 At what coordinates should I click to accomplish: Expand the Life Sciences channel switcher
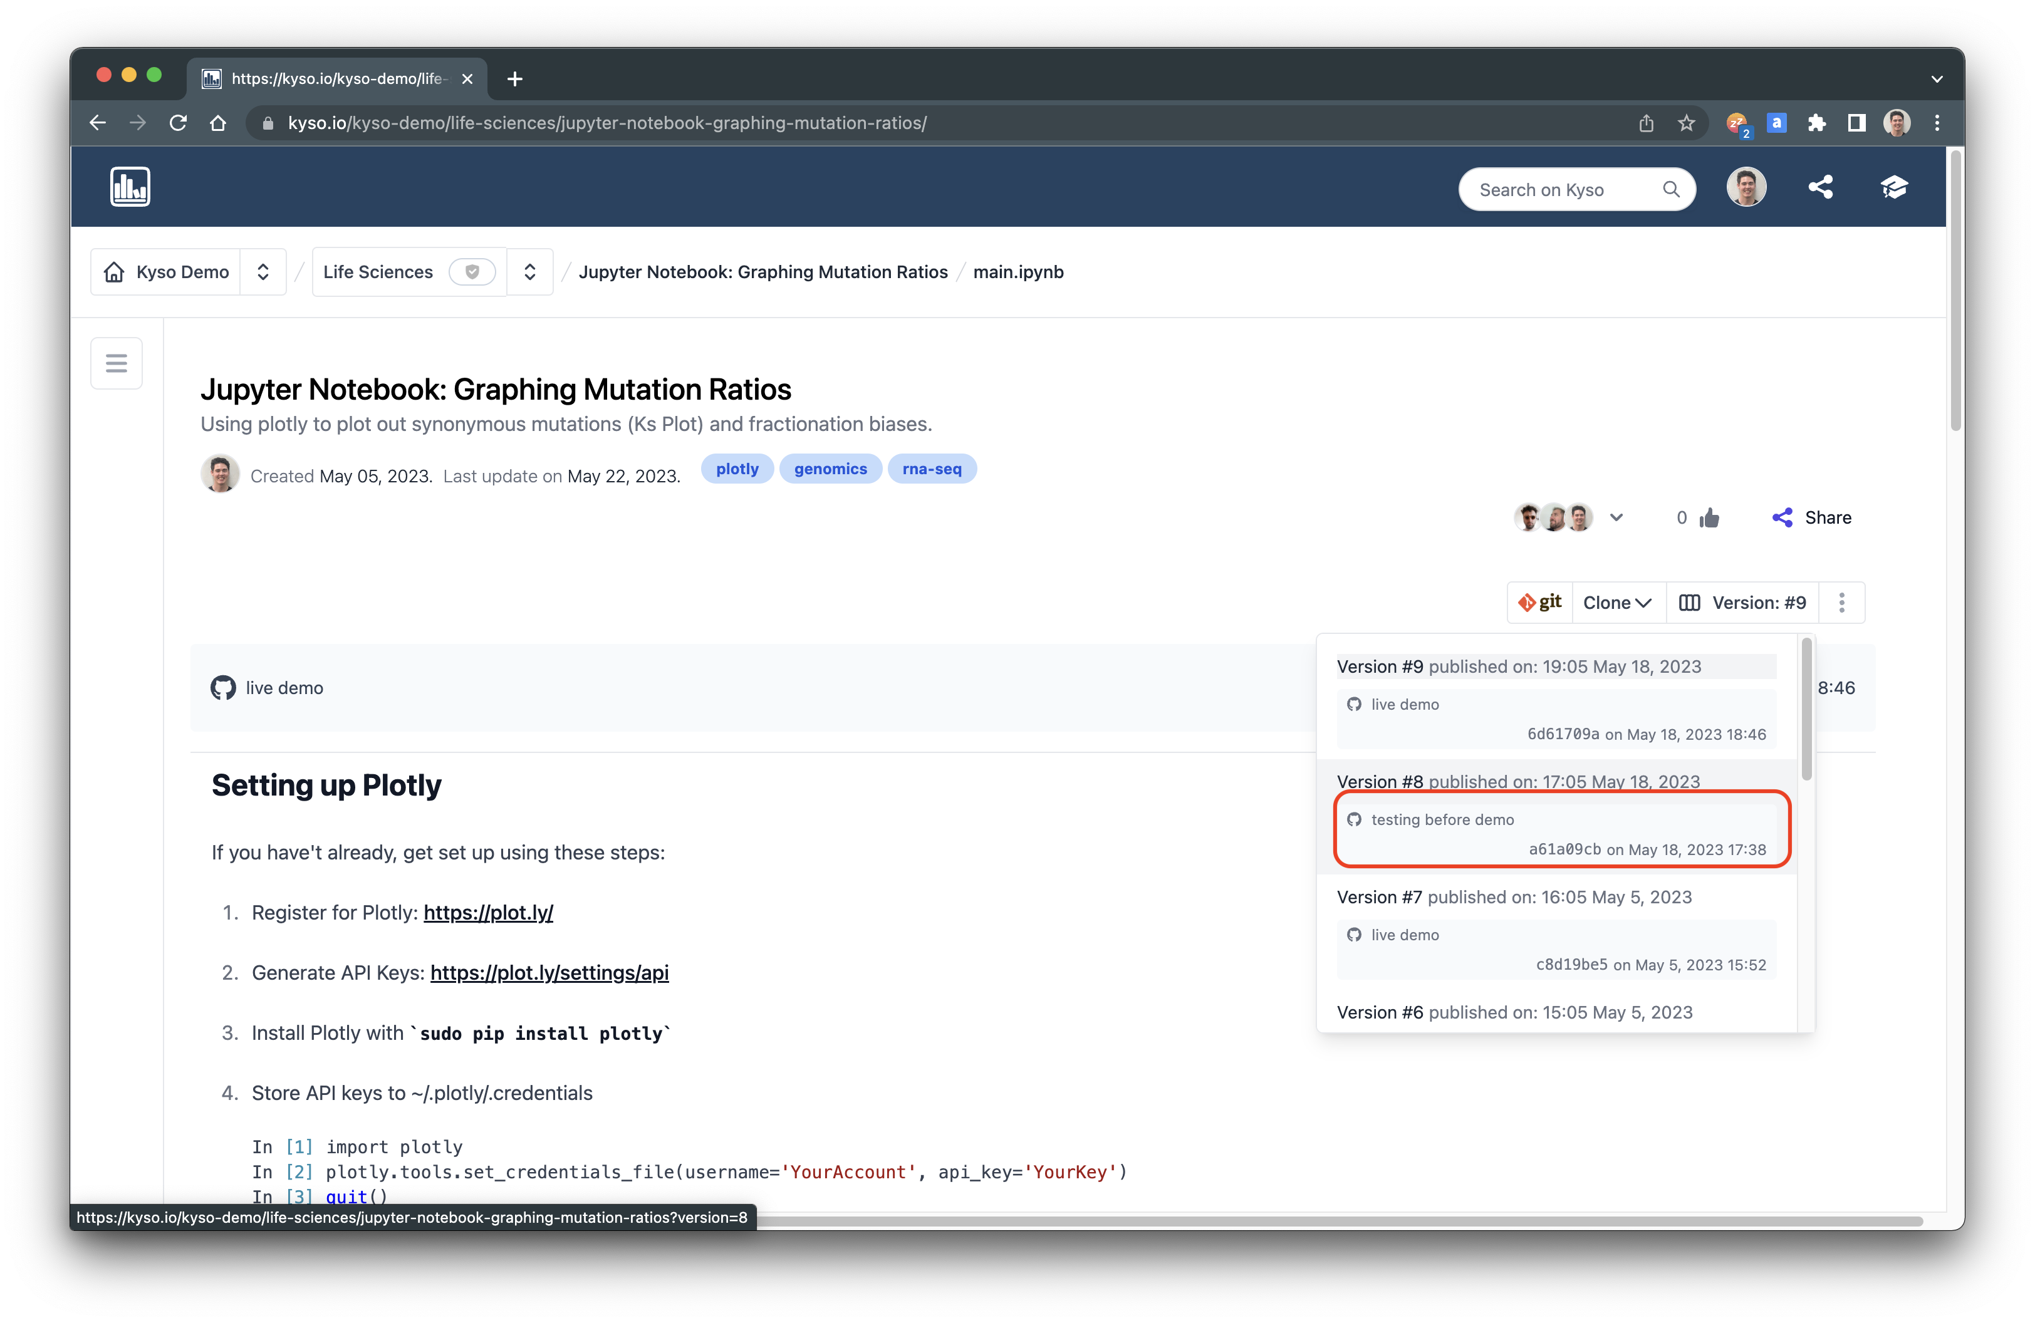(x=530, y=272)
